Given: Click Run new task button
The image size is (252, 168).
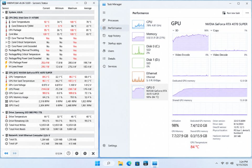Looking at the screenshot, I should (x=231, y=13).
